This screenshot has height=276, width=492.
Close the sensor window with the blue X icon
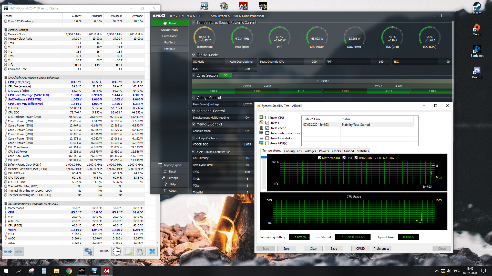coord(152,251)
